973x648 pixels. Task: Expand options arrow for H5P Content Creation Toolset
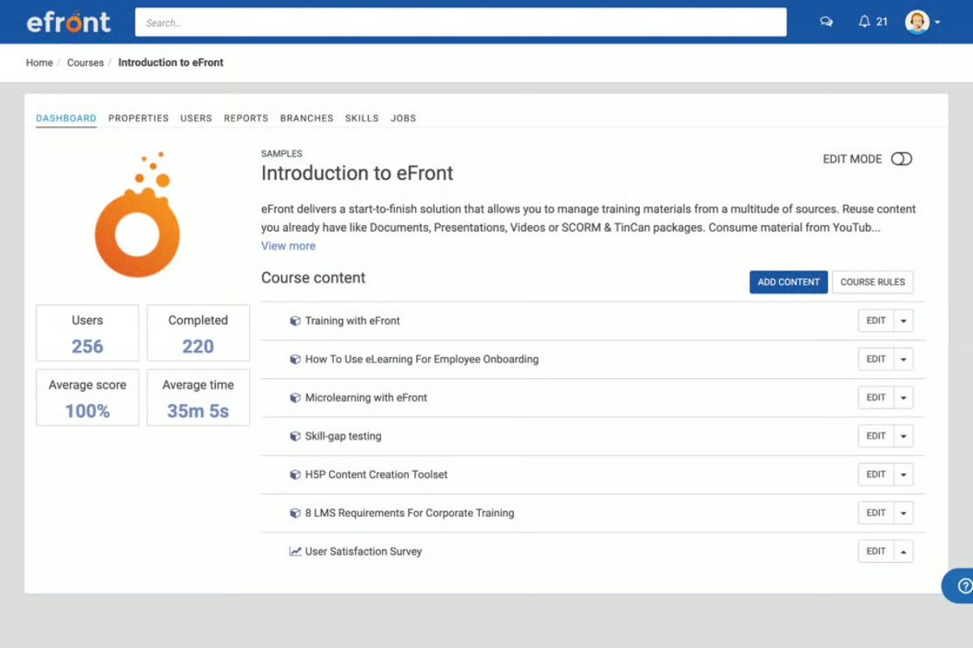pyautogui.click(x=903, y=475)
